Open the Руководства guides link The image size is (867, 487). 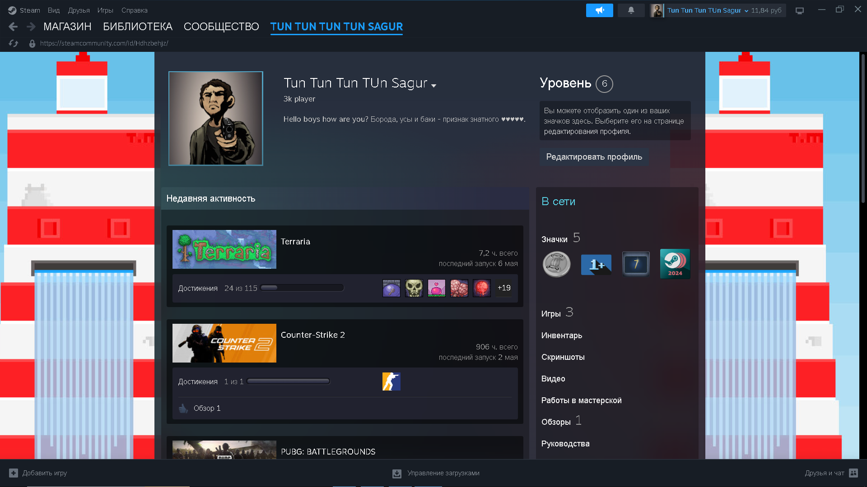[565, 444]
